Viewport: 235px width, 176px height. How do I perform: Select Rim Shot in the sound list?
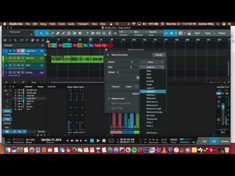(150, 115)
